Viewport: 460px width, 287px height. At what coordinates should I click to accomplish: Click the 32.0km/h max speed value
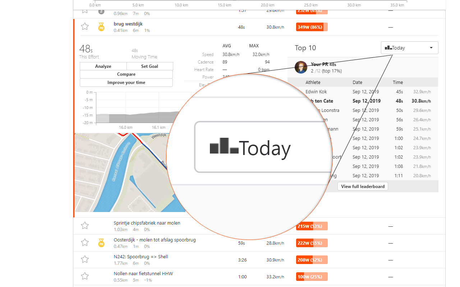point(261,55)
